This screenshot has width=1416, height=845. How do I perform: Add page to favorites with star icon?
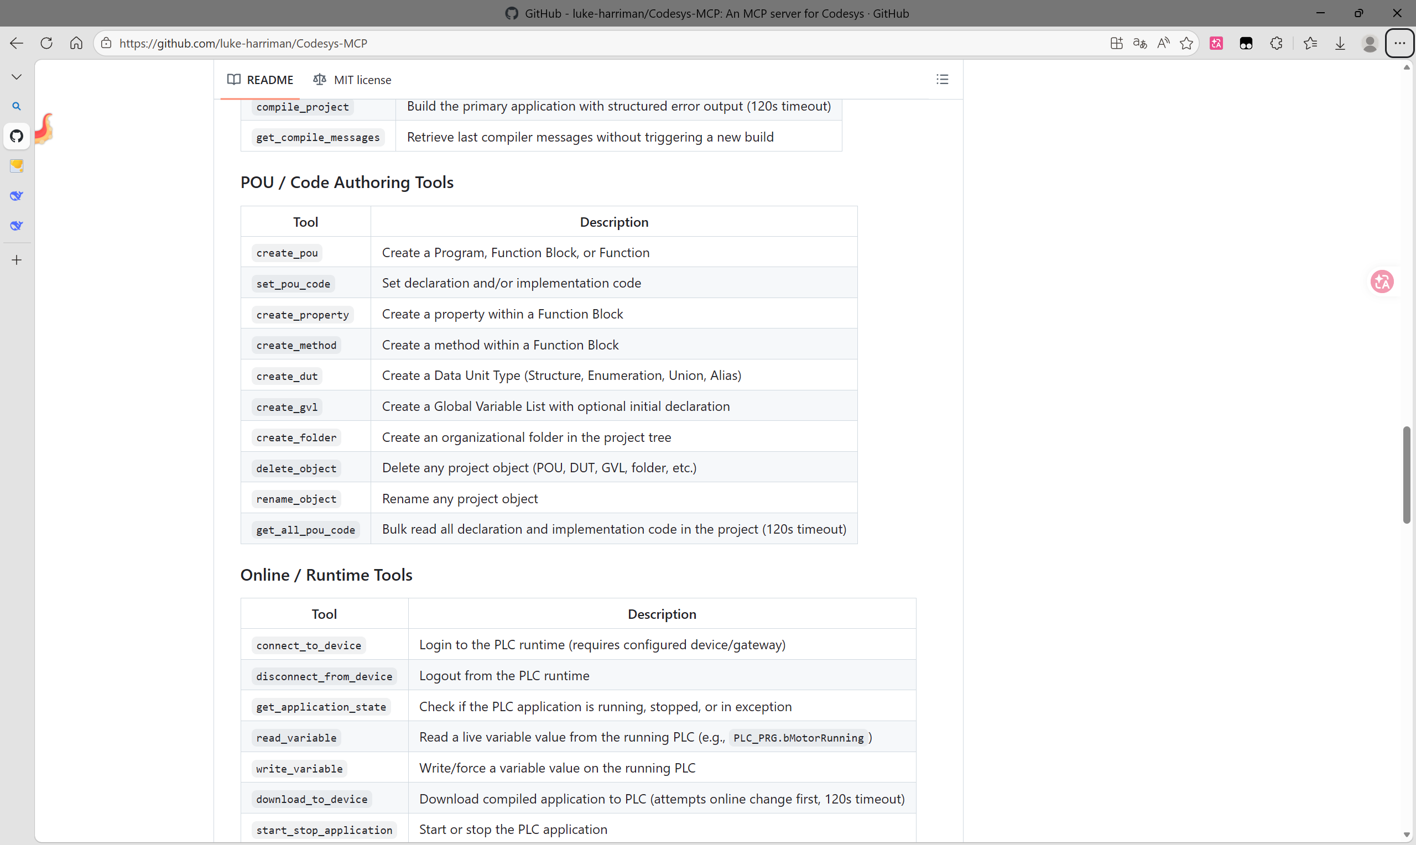(x=1186, y=43)
